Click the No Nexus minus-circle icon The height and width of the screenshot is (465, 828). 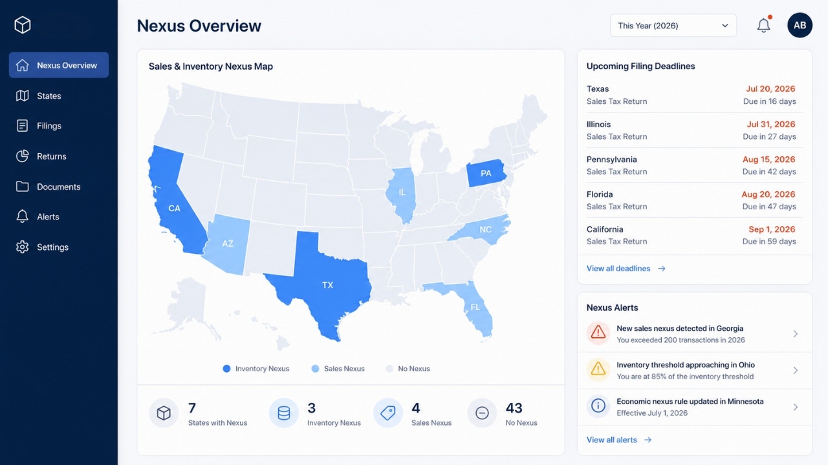click(482, 413)
